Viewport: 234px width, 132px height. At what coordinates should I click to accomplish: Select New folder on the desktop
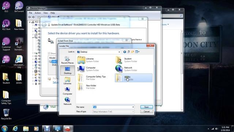pos(19,25)
